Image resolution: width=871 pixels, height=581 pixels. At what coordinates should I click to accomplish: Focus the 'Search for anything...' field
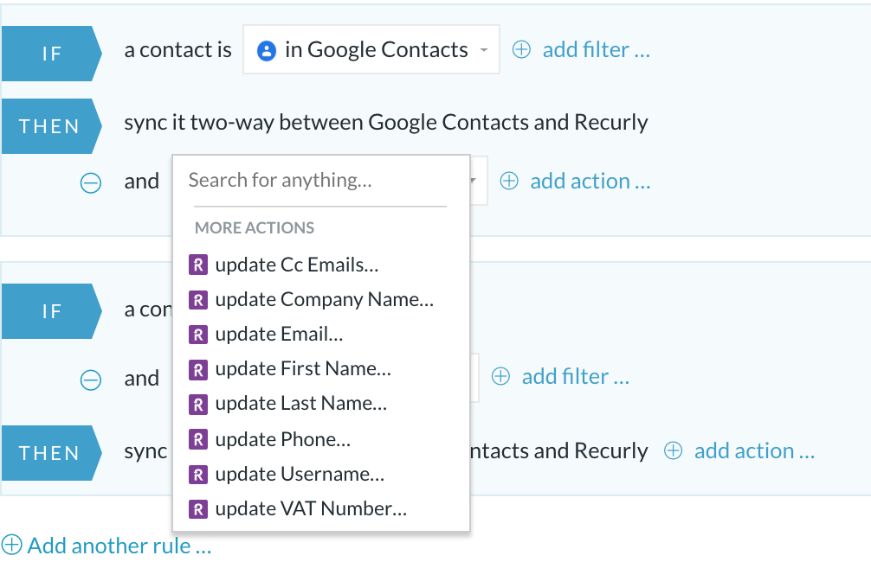click(320, 181)
